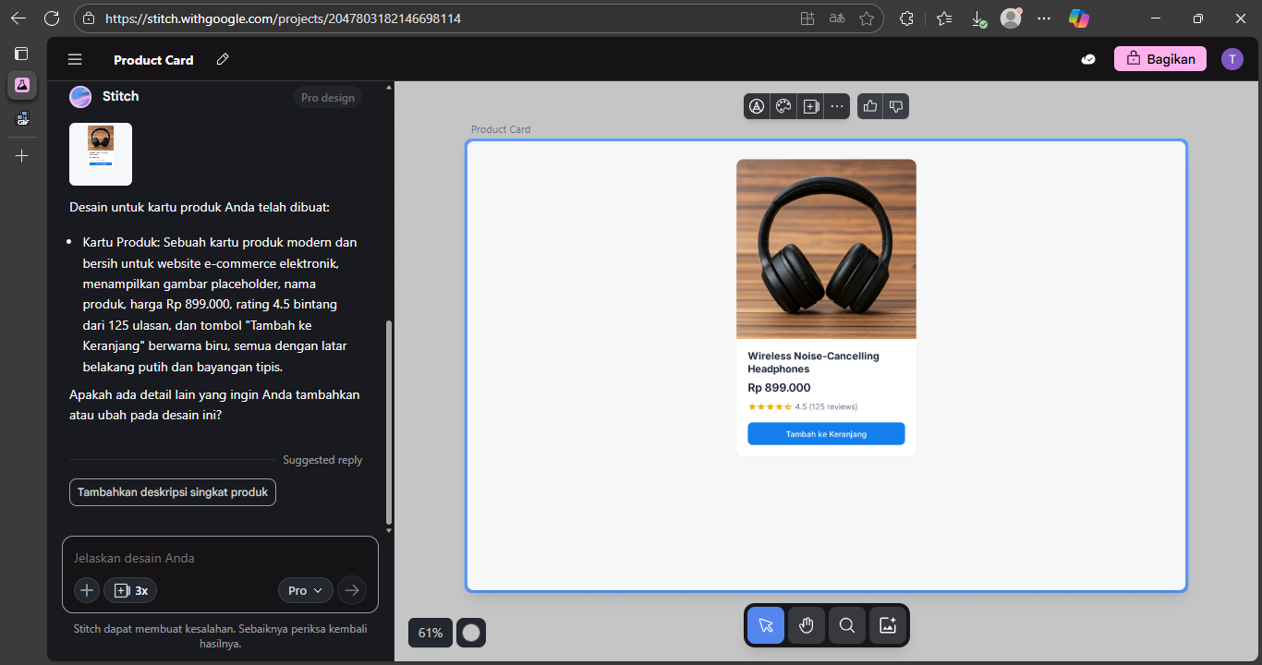The width and height of the screenshot is (1262, 665).
Task: Open the theme palette icon
Action: [783, 106]
